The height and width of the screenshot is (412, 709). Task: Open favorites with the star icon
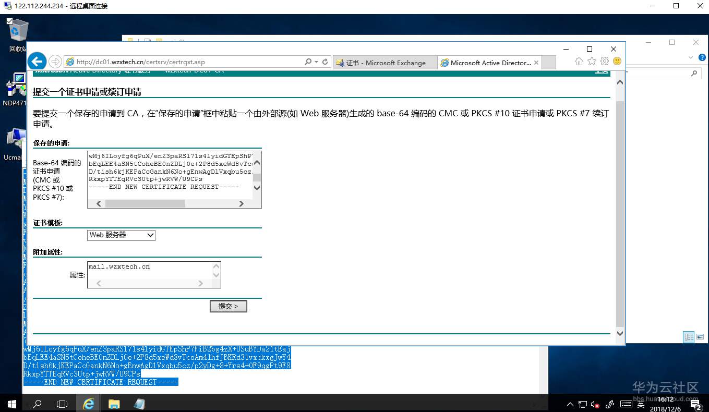coord(592,62)
